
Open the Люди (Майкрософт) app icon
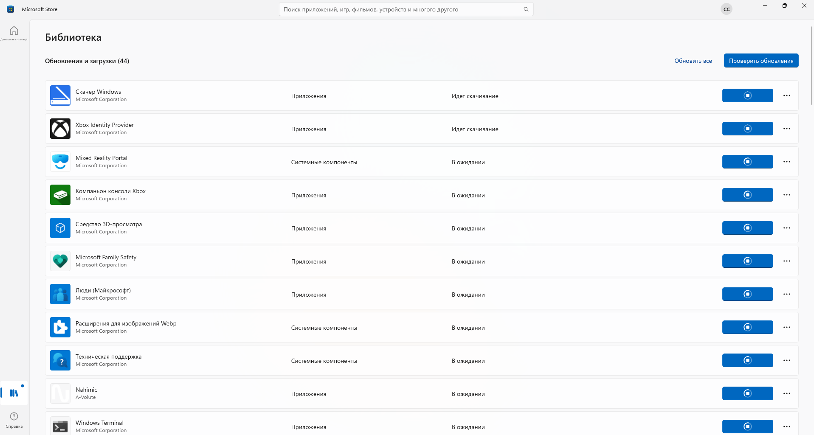tap(60, 294)
